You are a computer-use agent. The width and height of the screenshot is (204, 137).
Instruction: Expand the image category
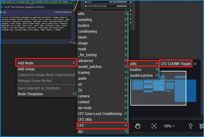tap(102, 43)
